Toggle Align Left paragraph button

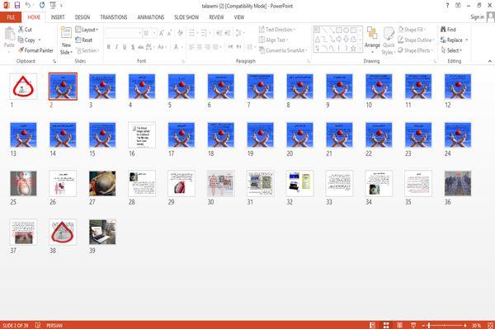191,47
